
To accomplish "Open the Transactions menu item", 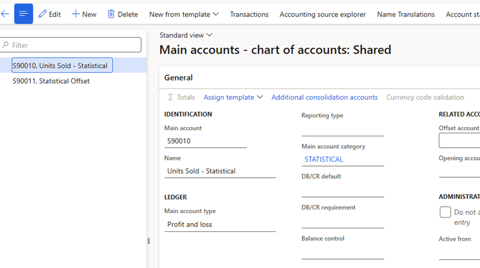I will pyautogui.click(x=249, y=14).
